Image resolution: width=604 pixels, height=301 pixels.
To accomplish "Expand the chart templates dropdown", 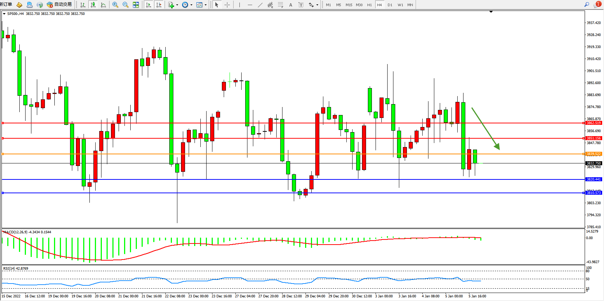I will tap(206, 5).
